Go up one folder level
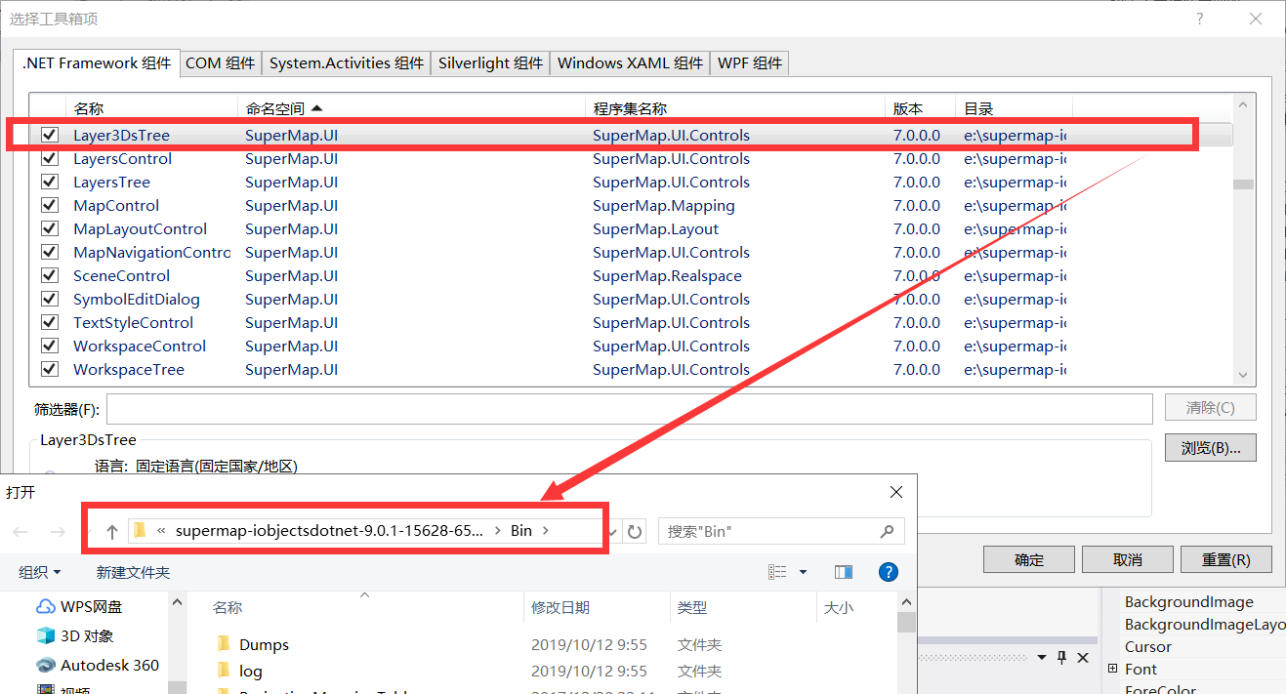1286x694 pixels. [112, 532]
